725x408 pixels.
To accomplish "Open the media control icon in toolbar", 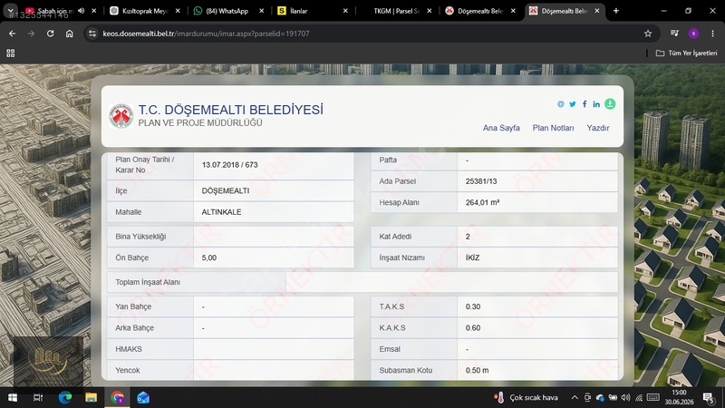I will (674, 34).
